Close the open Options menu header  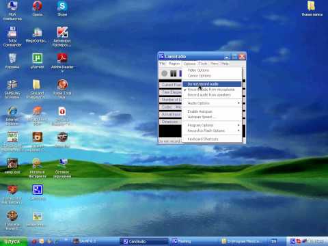(189, 64)
